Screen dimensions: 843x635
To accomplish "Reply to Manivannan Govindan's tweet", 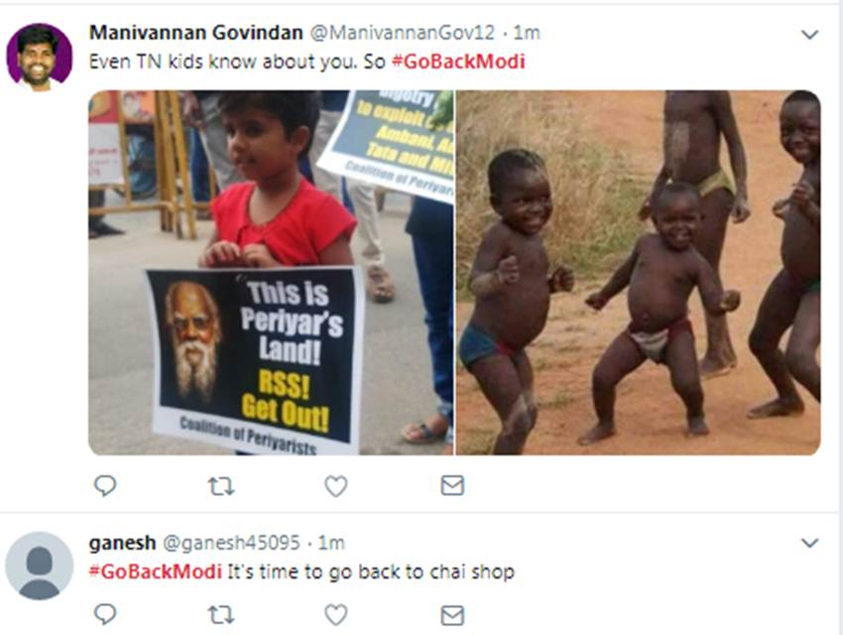I will pos(105,485).
